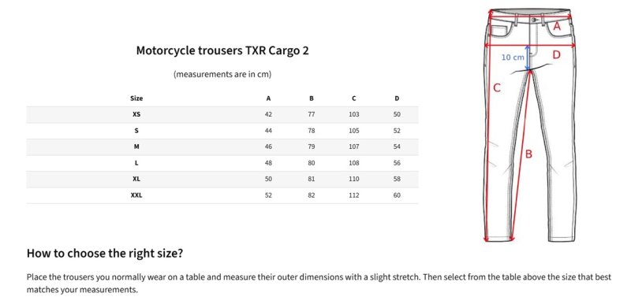This screenshot has width=631, height=308.
Task: Click the XL row C value 110
Action: pos(353,179)
